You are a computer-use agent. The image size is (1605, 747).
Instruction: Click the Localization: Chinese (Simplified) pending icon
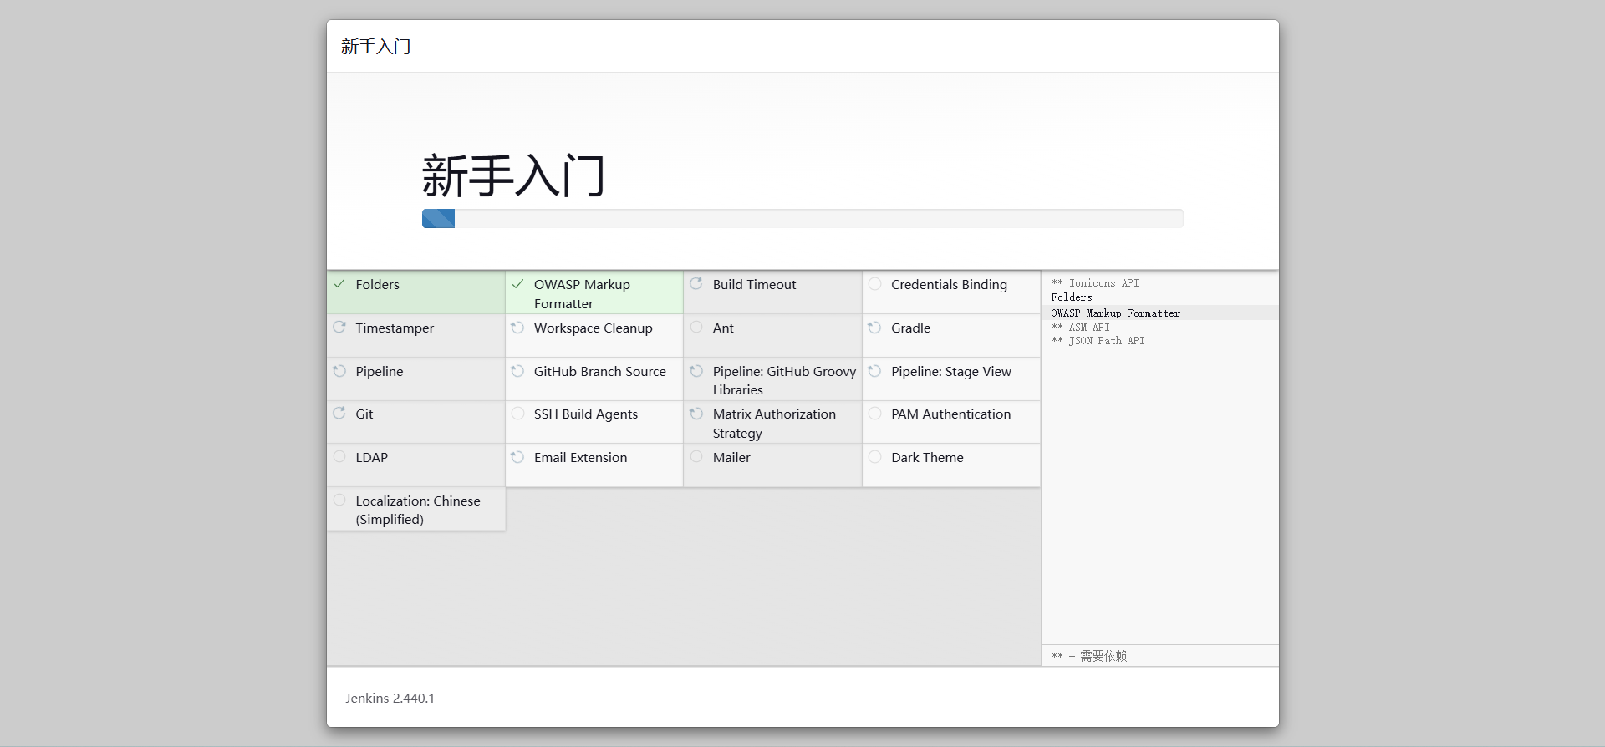(339, 501)
